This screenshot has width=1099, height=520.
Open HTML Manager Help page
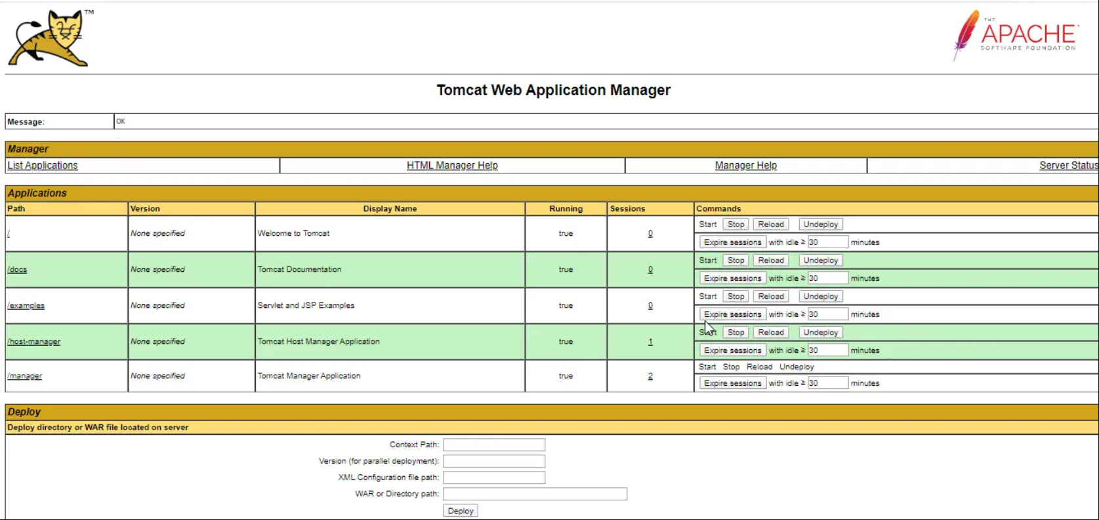[451, 166]
